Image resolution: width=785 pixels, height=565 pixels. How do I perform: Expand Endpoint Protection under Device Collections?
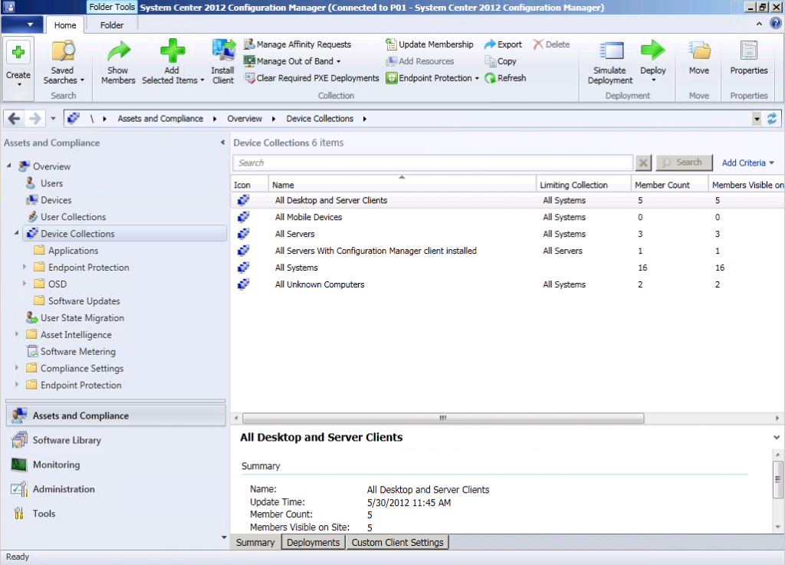tap(24, 267)
